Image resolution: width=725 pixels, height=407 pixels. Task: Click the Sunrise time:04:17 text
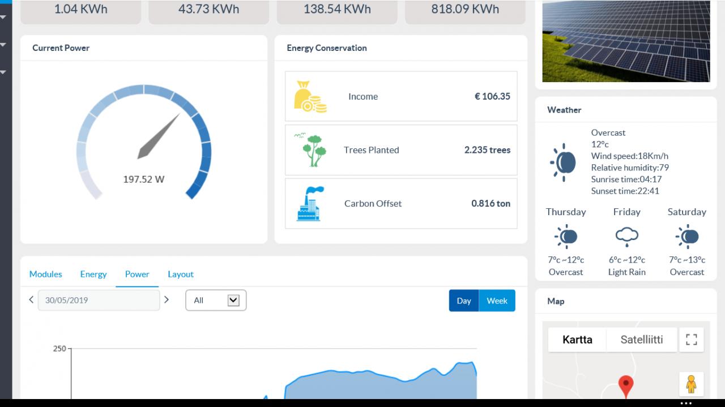click(626, 179)
